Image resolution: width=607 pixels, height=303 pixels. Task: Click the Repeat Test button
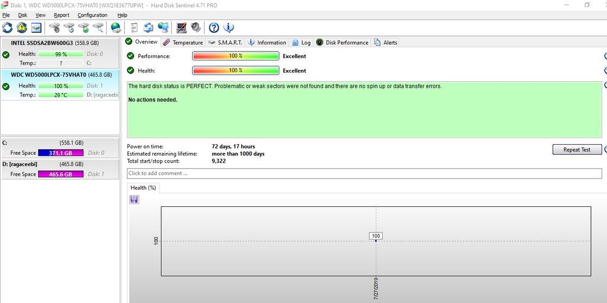(x=577, y=149)
